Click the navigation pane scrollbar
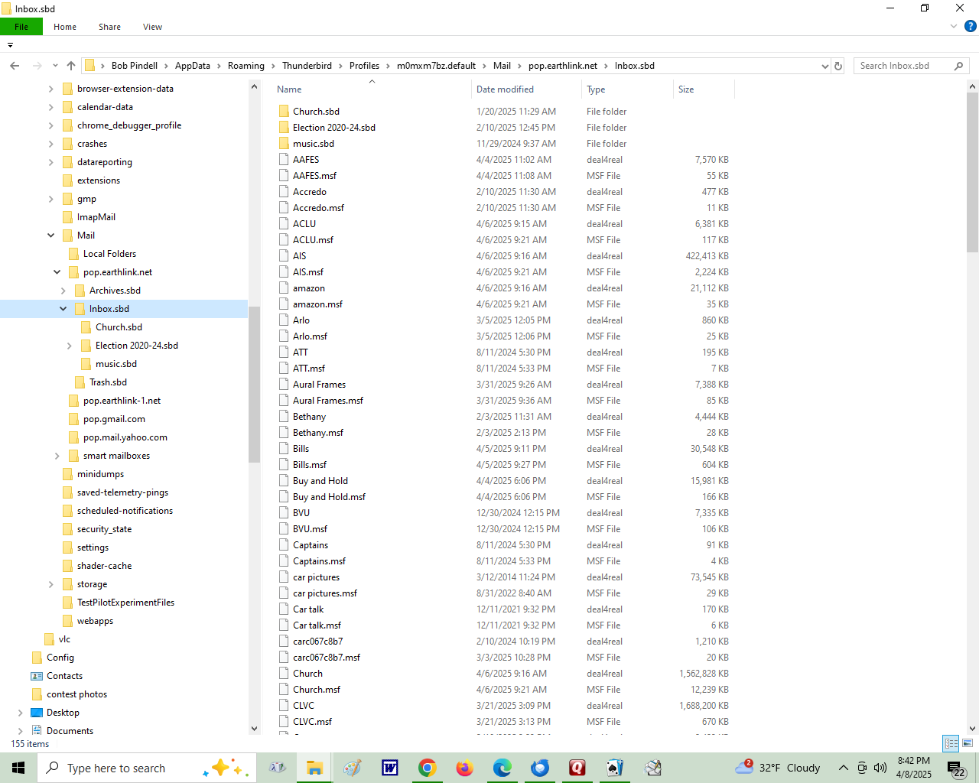Screen dimensions: 979x783 click(x=255, y=385)
